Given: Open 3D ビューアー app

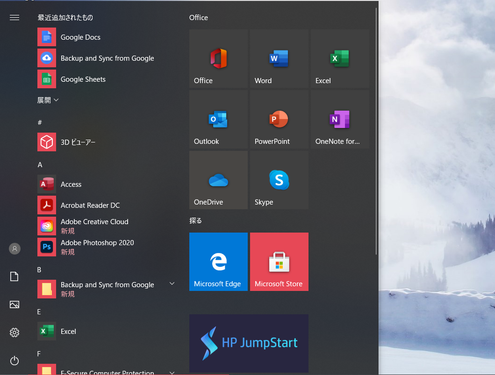Looking at the screenshot, I should click(x=107, y=142).
